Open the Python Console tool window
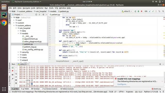Image resolution: width=165 pixels, height=93 pixels. click(67, 89)
